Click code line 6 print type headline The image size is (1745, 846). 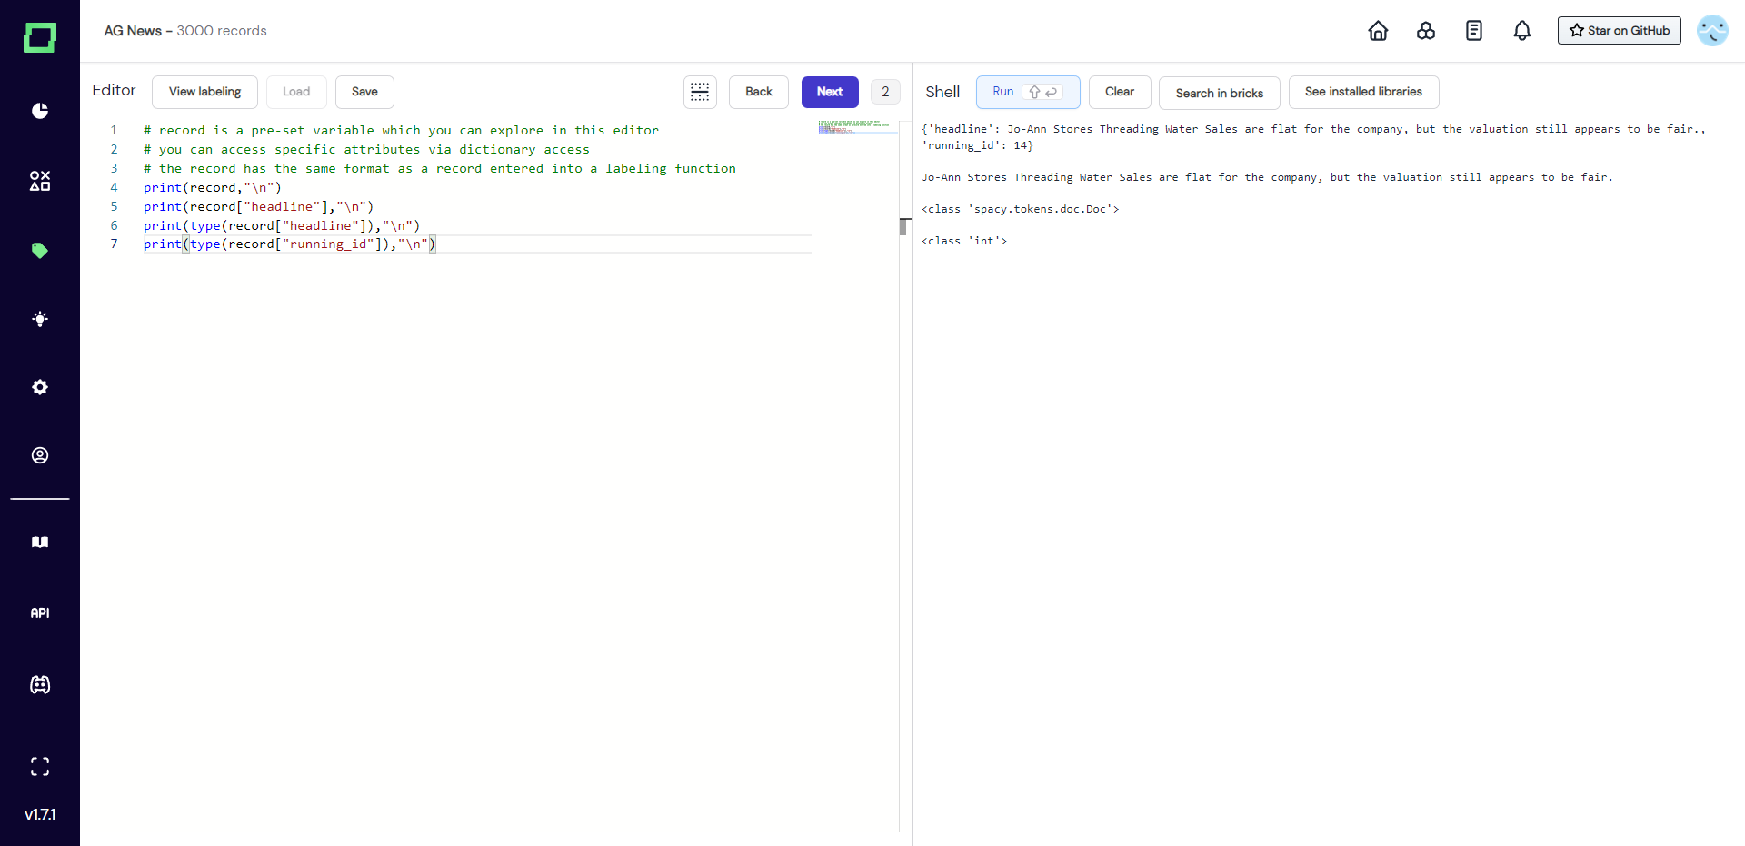[282, 225]
